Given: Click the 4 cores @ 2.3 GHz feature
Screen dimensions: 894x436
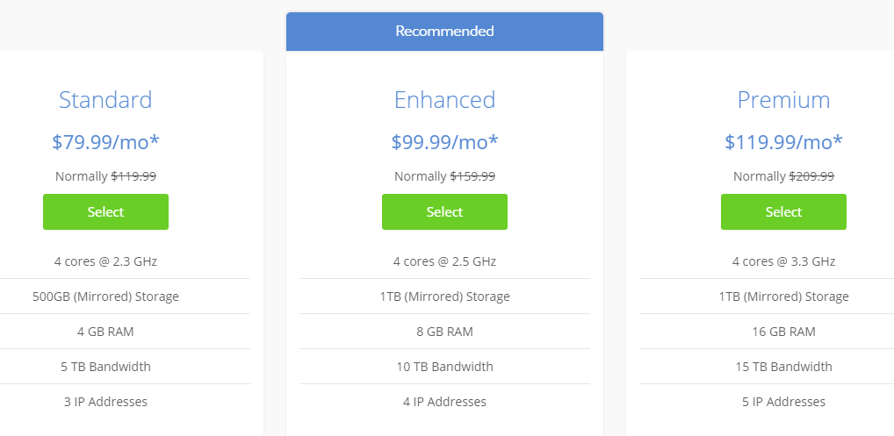Looking at the screenshot, I should pyautogui.click(x=105, y=261).
